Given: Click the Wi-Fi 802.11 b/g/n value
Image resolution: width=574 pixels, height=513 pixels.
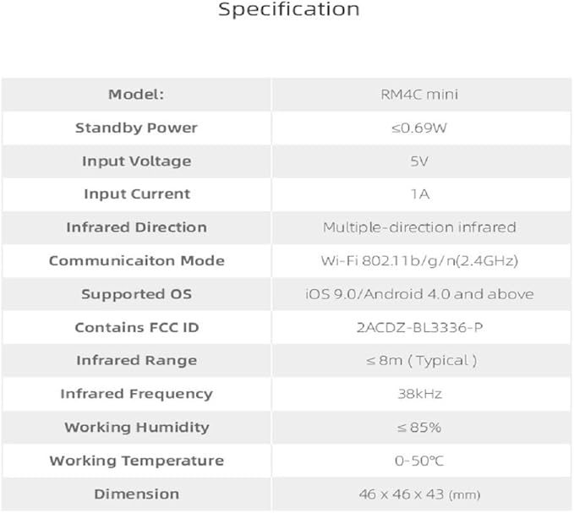Looking at the screenshot, I should (419, 260).
